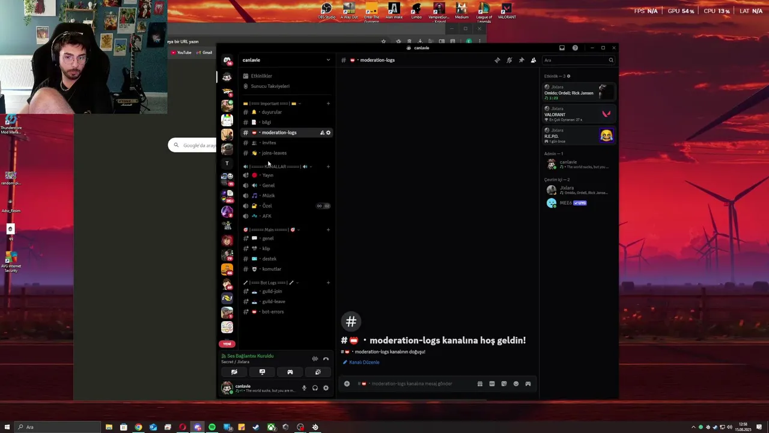Viewport: 769px width, 433px height.
Task: Open noise suppression waveform icon
Action: (315, 359)
